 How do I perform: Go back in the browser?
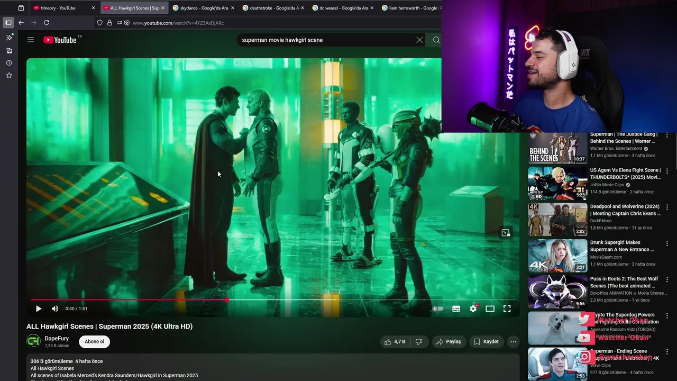(x=21, y=23)
